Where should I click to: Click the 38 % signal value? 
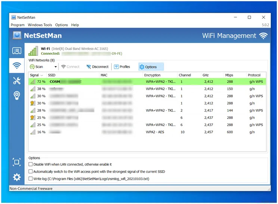[x=41, y=89]
